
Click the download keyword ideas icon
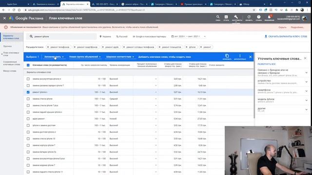(x=266, y=36)
